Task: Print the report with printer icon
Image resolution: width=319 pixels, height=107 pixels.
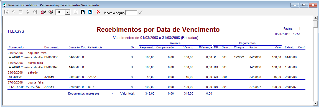Action: pyautogui.click(x=51, y=12)
